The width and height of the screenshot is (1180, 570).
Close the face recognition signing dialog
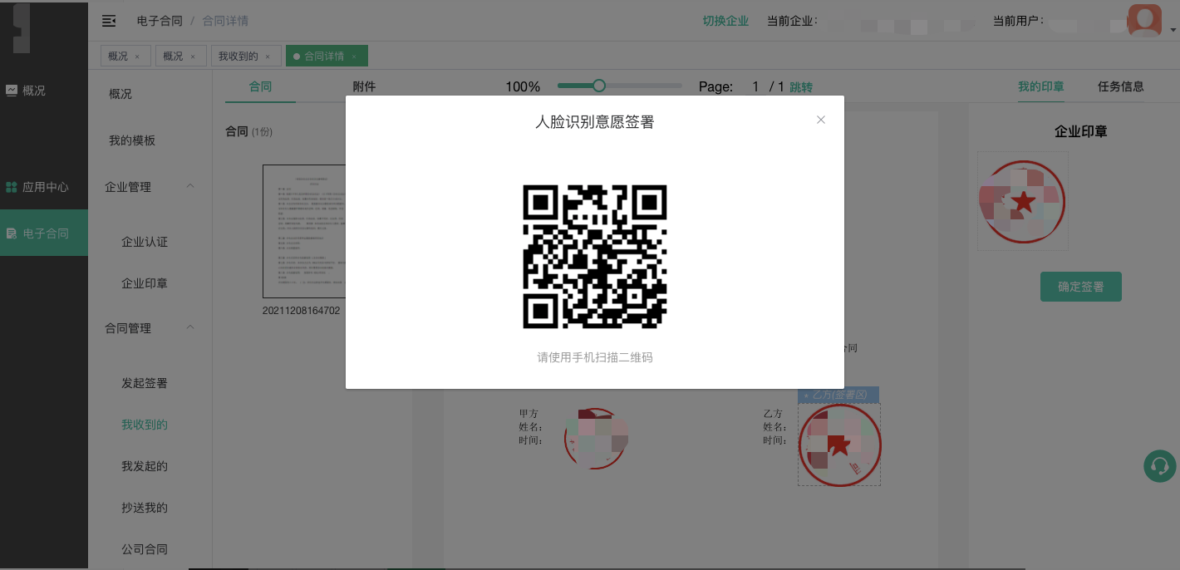821,120
